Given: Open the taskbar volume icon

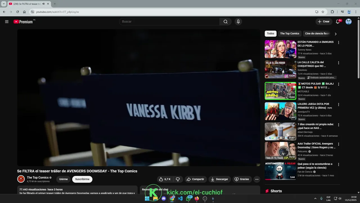Looking at the screenshot, I should [340, 198].
